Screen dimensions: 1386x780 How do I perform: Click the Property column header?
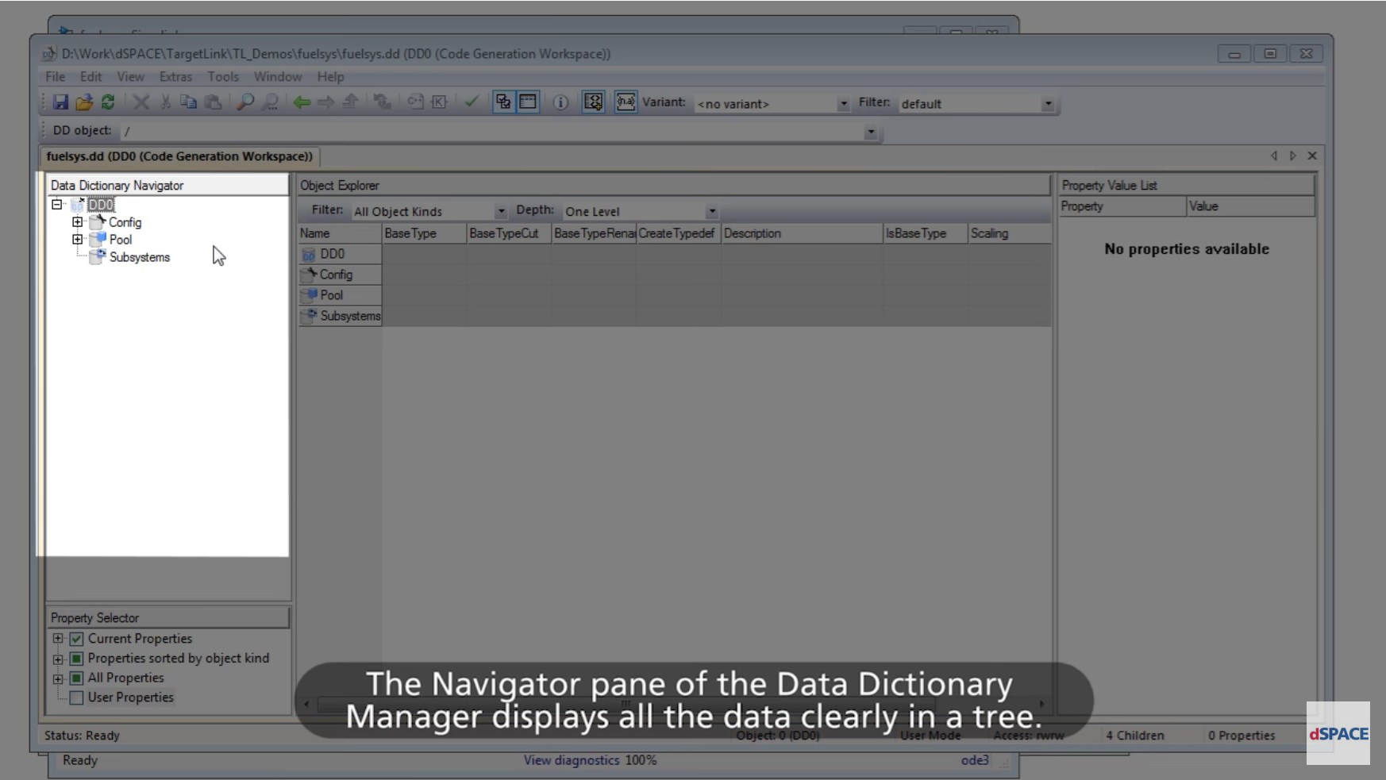tap(1122, 206)
